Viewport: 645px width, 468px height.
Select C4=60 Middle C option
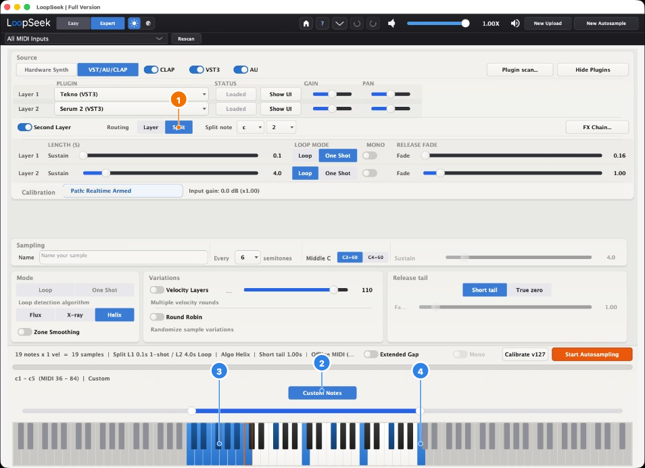[x=375, y=257]
